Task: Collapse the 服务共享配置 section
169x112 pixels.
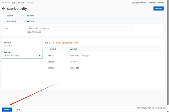Action: click(5, 21)
